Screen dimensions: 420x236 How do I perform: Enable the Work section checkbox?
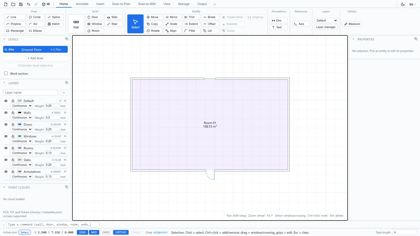click(6, 73)
